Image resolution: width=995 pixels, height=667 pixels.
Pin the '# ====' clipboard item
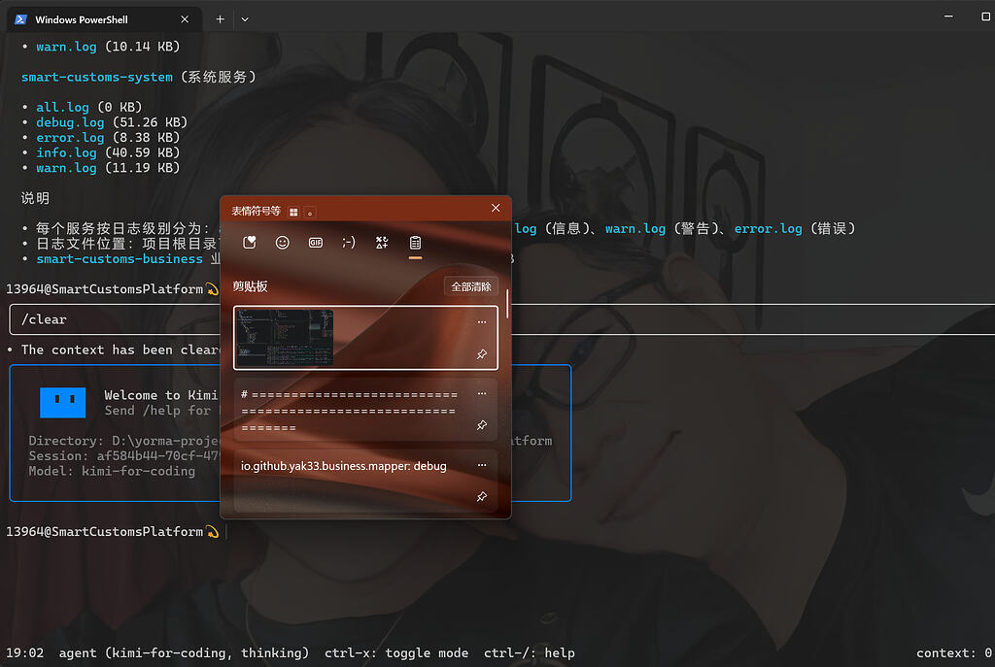[482, 425]
